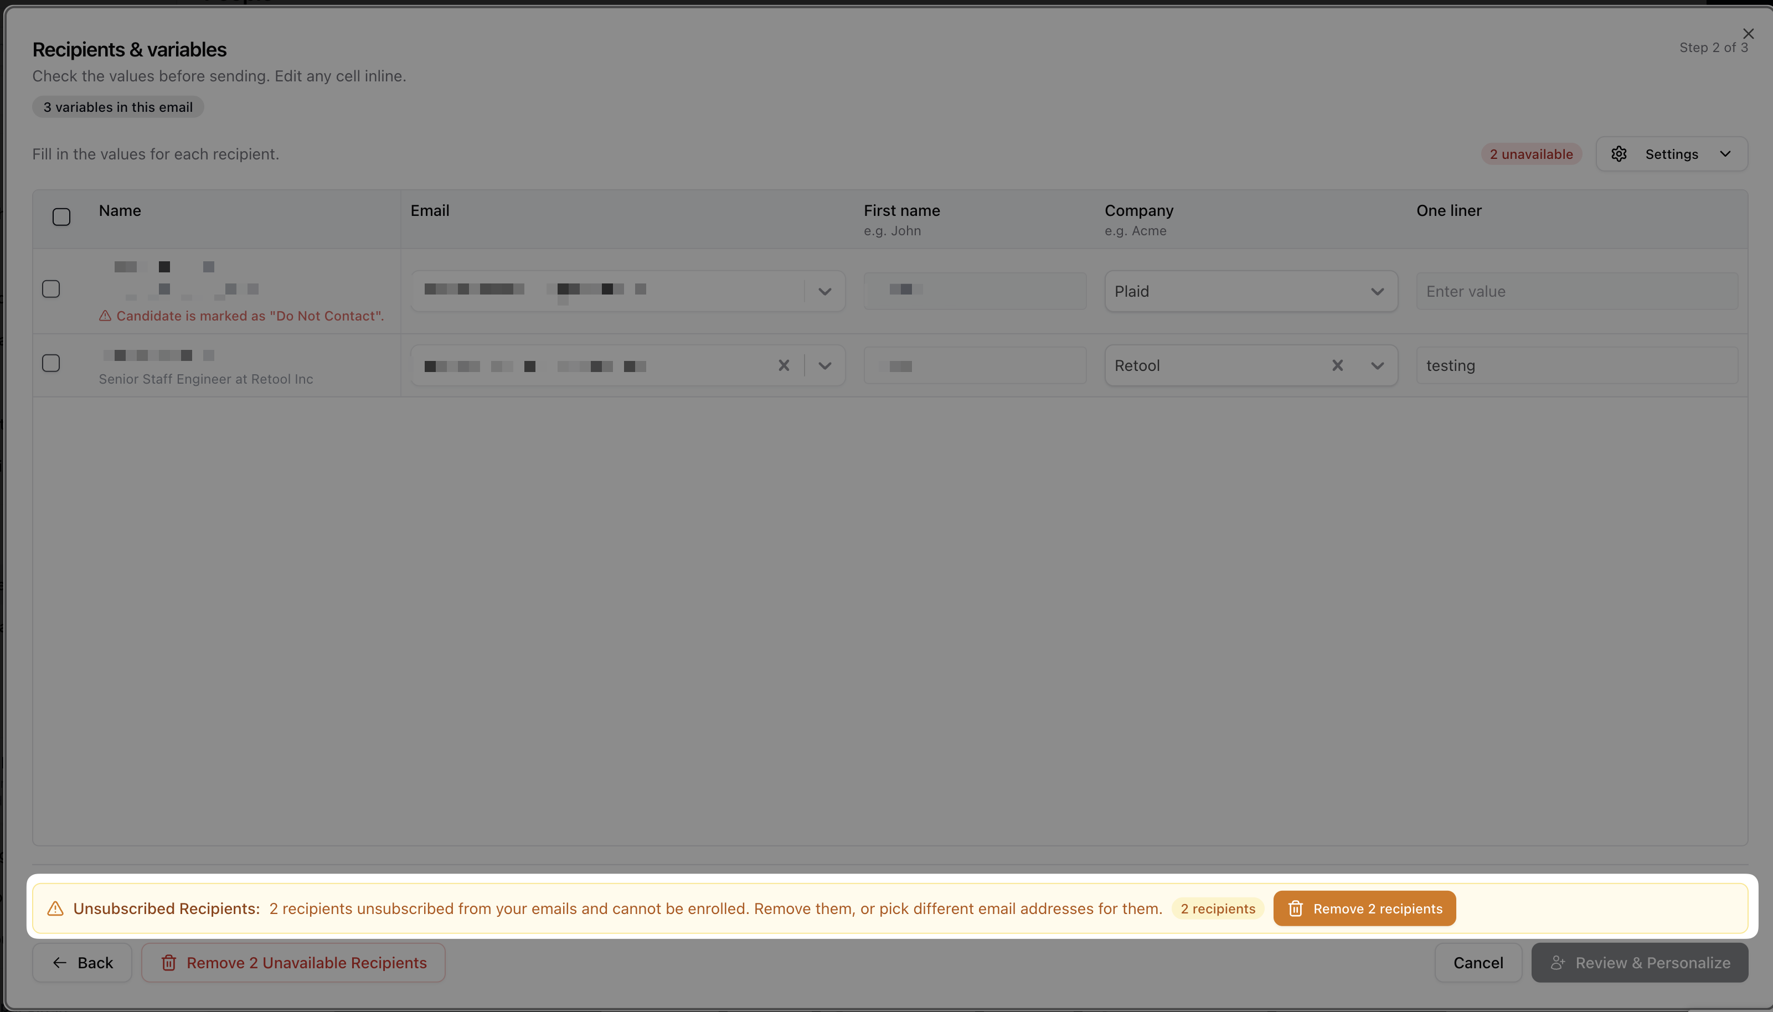The image size is (1773, 1012).
Task: Go Back to the previous step
Action: [82, 963]
